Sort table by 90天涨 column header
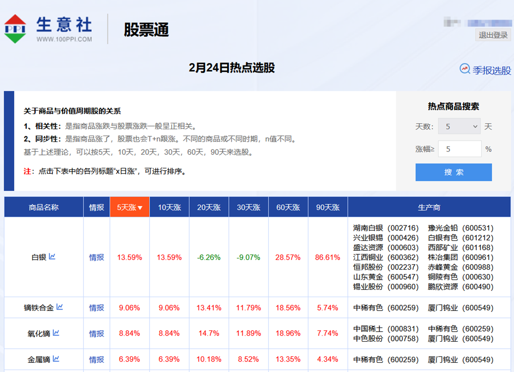 327,207
